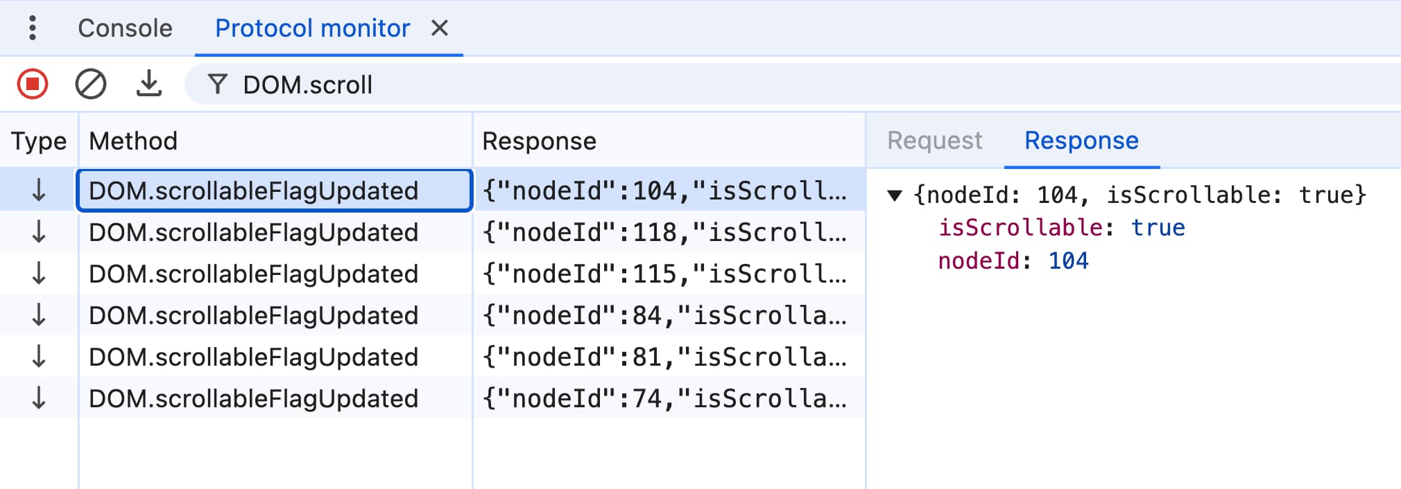Click the Type column header
Image resolution: width=1401 pixels, height=489 pixels.
[38, 141]
